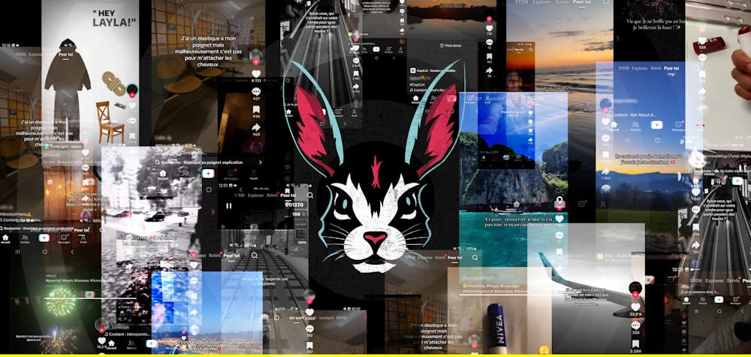The image size is (751, 357).
Task: Tap the plus create button under Not About A
Action: pyautogui.click(x=656, y=125)
